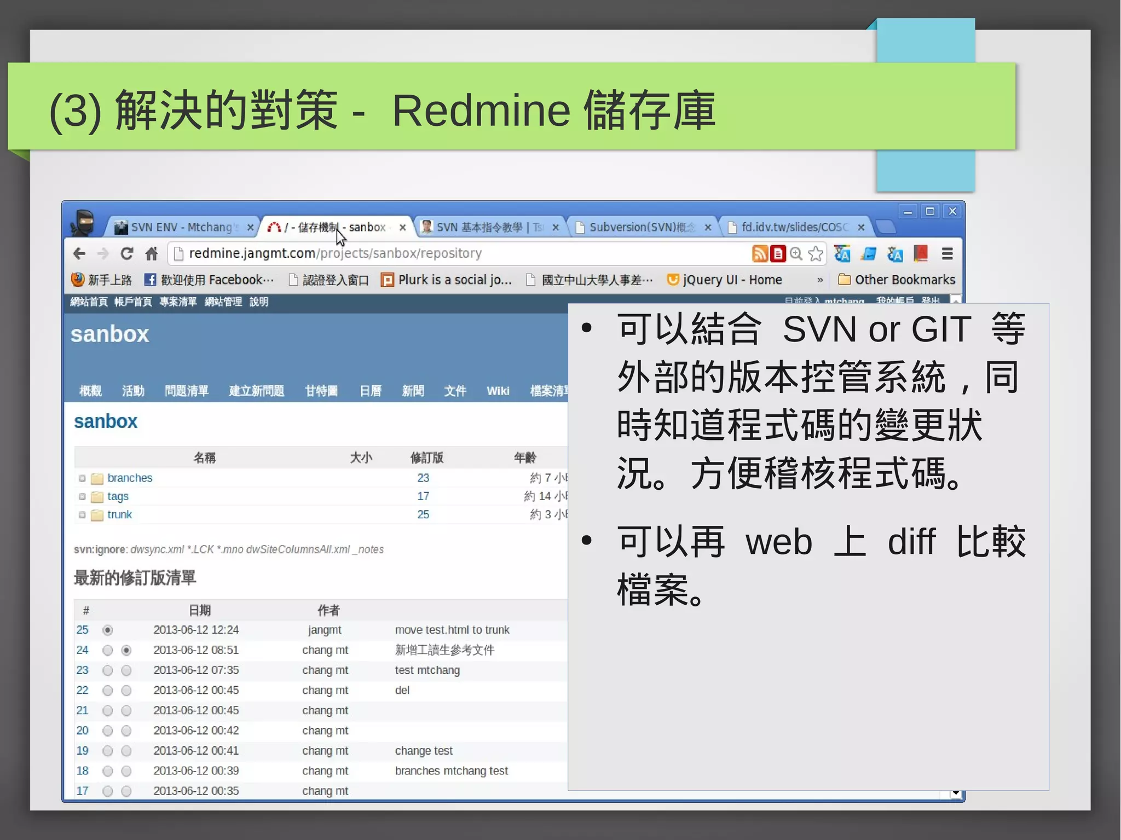Select the first radio button for revision 19
Screen dimensions: 1121x840
108,751
